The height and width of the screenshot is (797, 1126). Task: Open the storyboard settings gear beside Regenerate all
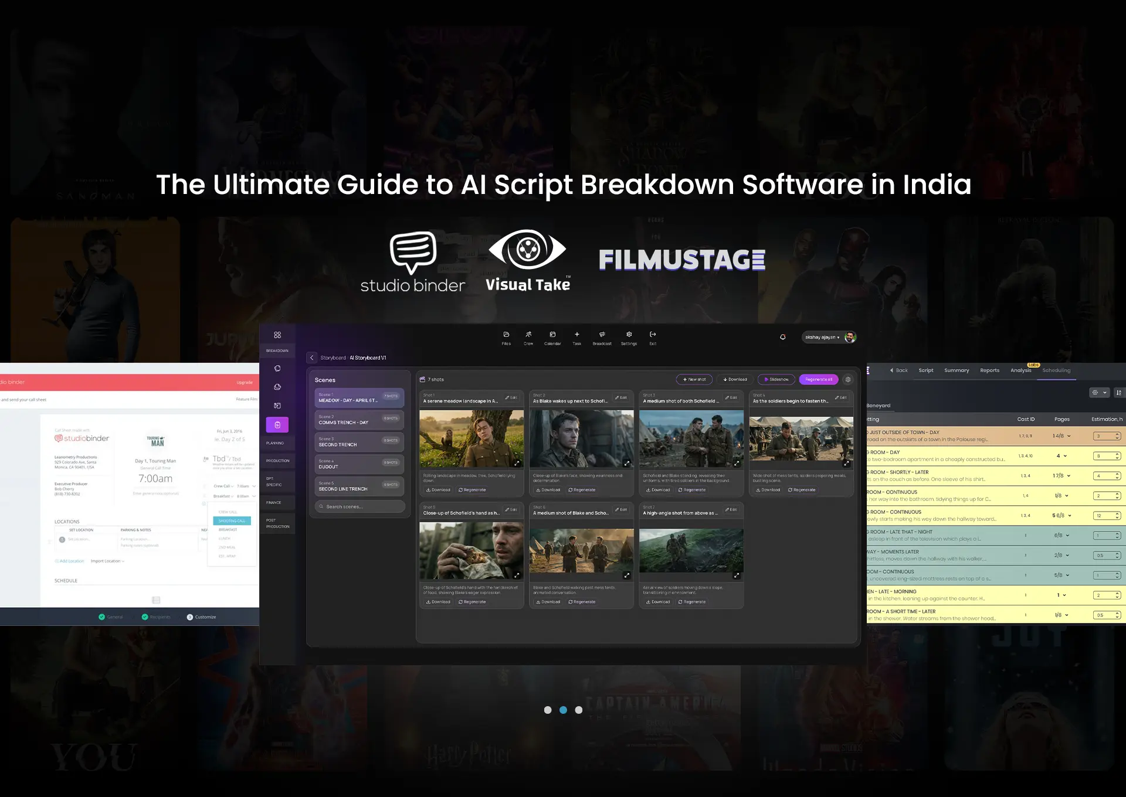tap(848, 380)
